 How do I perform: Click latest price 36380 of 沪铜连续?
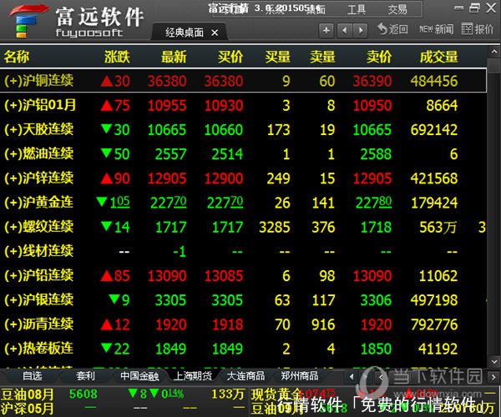(167, 81)
